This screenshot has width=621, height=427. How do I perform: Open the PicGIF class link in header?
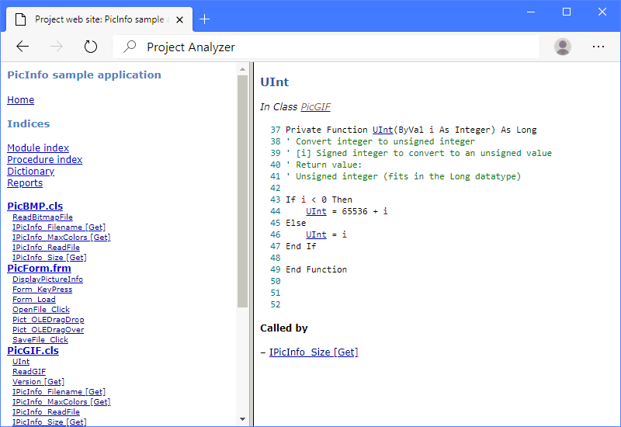(315, 107)
